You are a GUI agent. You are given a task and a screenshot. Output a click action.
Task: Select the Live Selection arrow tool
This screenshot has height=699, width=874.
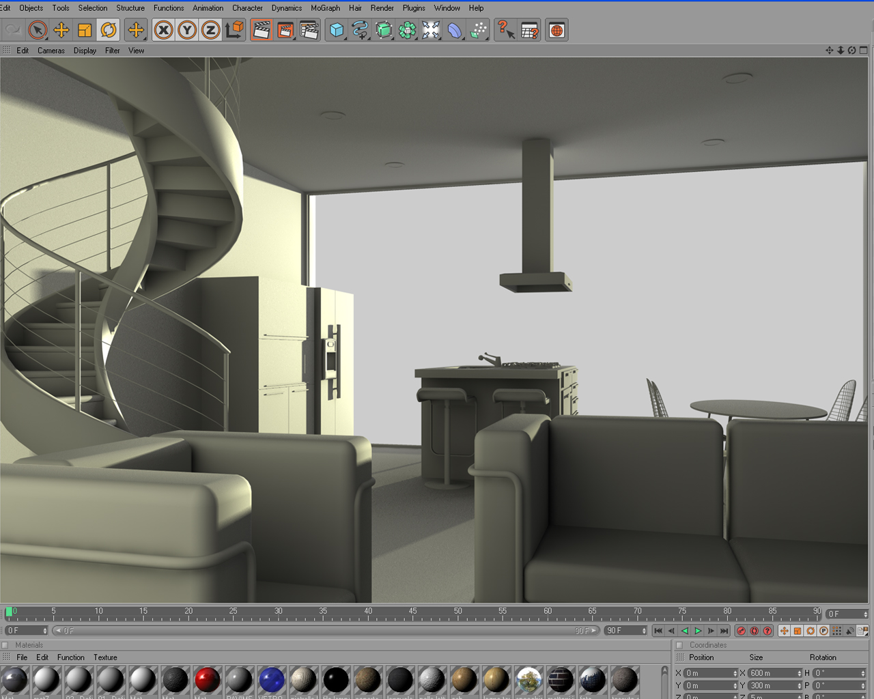(x=38, y=30)
